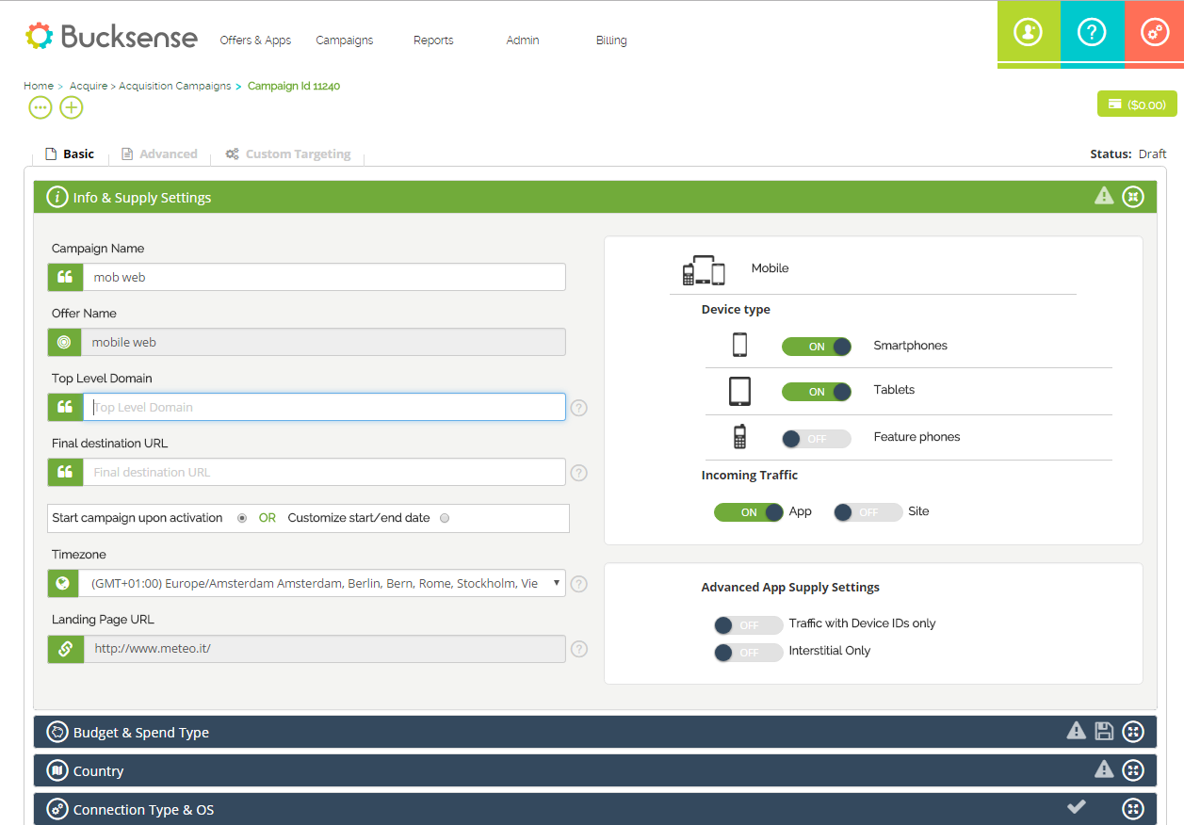This screenshot has height=825, width=1184.
Task: Click the ($0.00) balance button
Action: click(1137, 105)
